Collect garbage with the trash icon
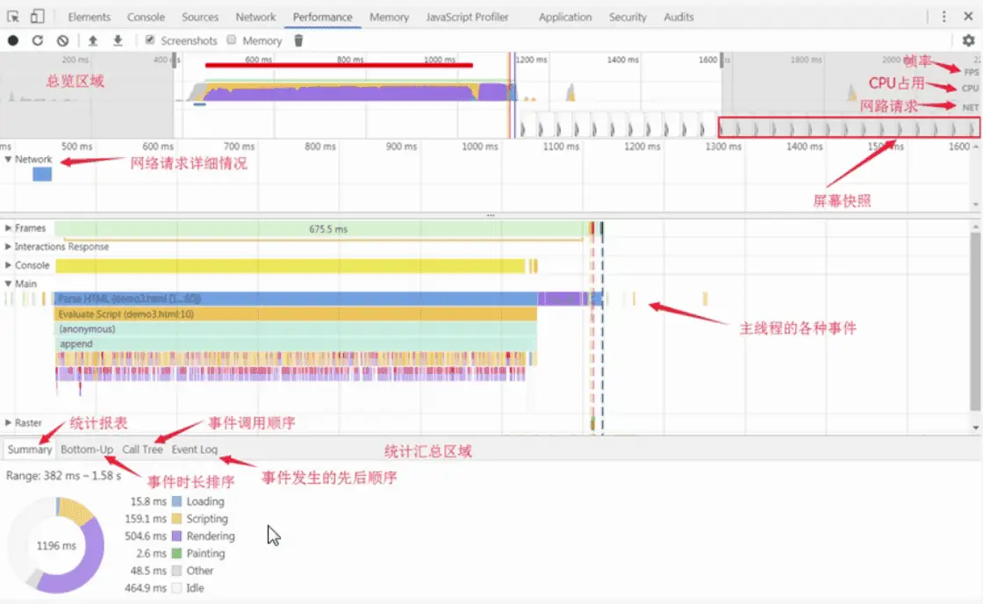This screenshot has height=604, width=983. [x=298, y=40]
